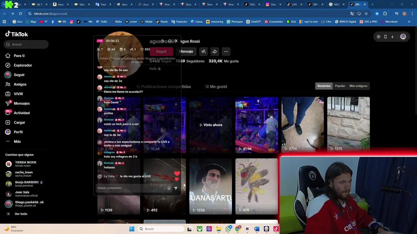Viewport: 417px width, 234px height.
Task: Show more bookmarks chevron
Action: coord(409,22)
